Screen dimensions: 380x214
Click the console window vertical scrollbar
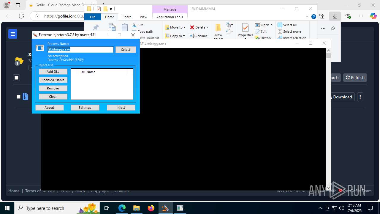click(328, 119)
